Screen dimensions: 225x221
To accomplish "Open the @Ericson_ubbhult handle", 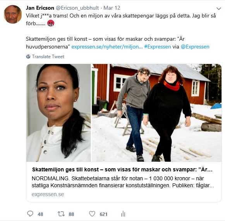I will 77,8.
